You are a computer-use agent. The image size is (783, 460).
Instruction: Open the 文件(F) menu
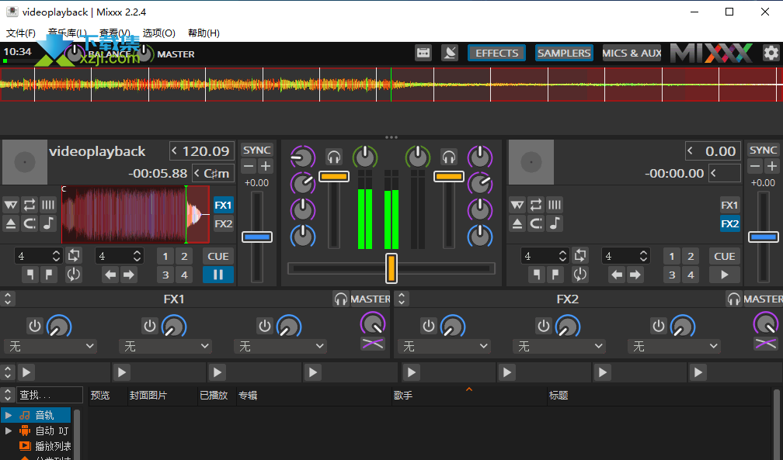click(20, 33)
